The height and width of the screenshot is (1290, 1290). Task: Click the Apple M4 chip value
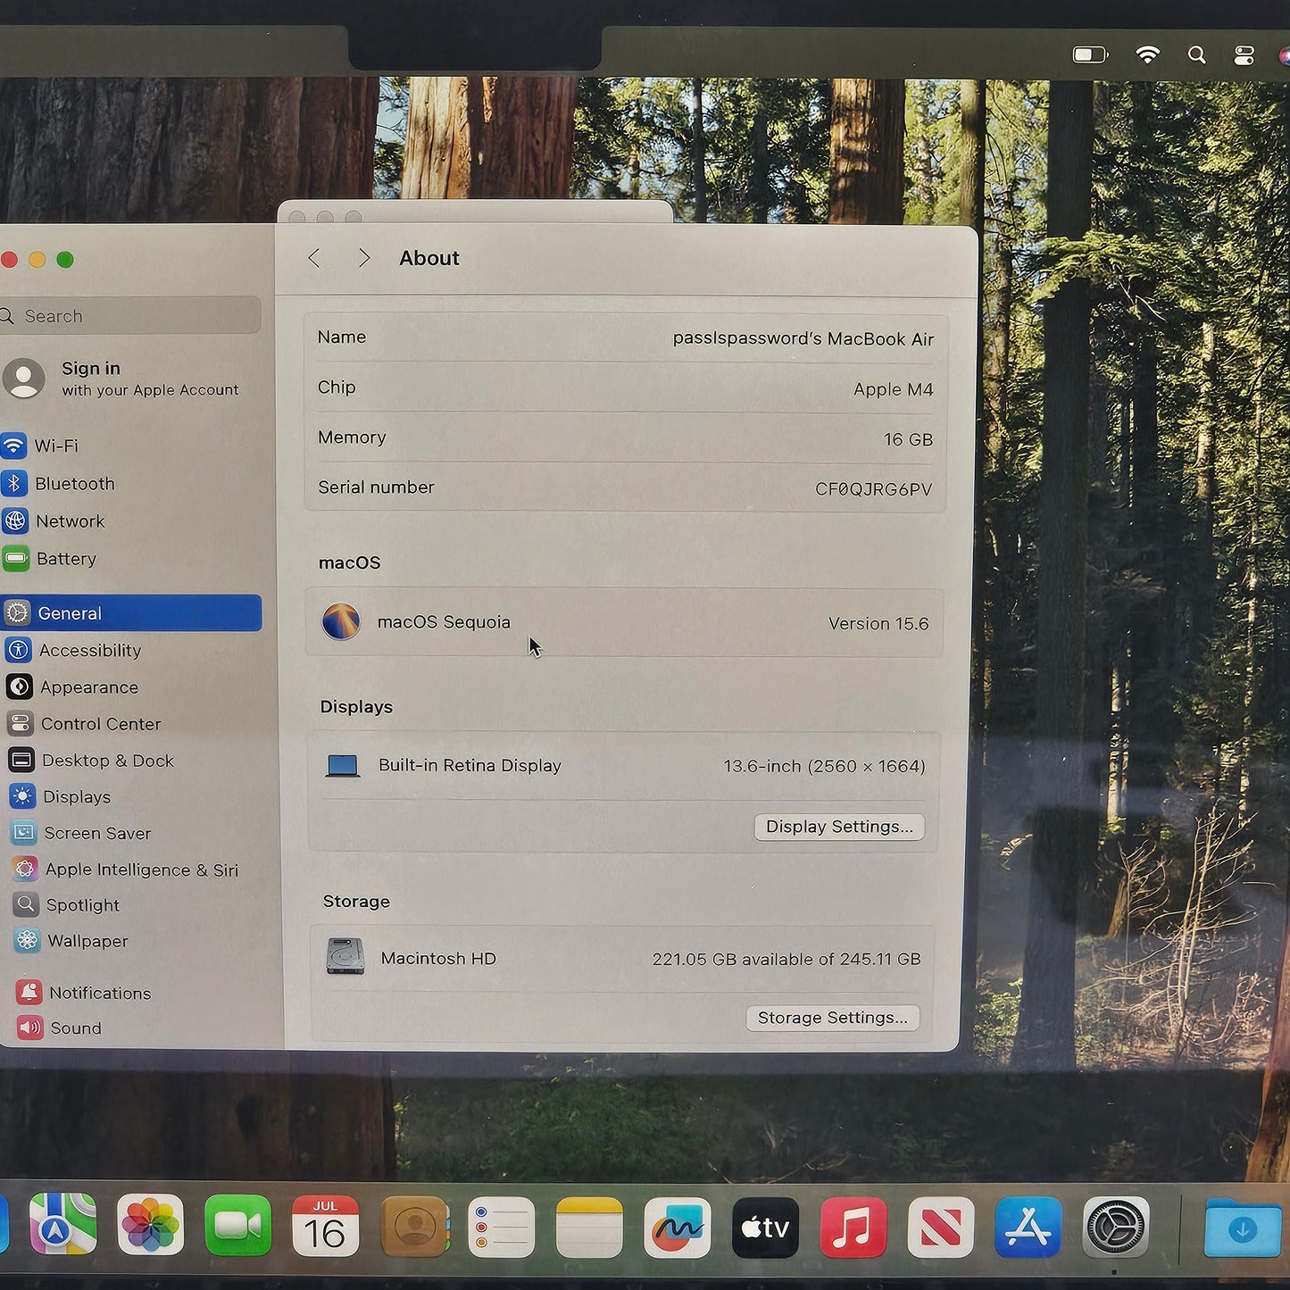[x=893, y=389]
